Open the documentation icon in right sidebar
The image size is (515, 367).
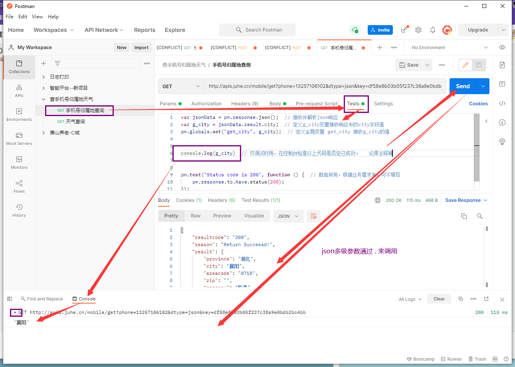[x=502, y=65]
